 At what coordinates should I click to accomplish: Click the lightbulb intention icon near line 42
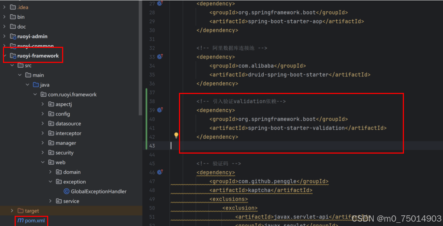pyautogui.click(x=176, y=135)
